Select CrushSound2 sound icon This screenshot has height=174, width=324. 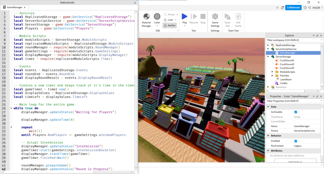(x=277, y=64)
